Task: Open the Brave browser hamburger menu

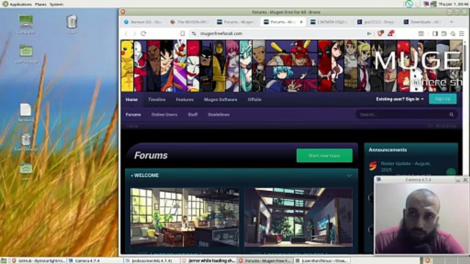Action: [462, 33]
